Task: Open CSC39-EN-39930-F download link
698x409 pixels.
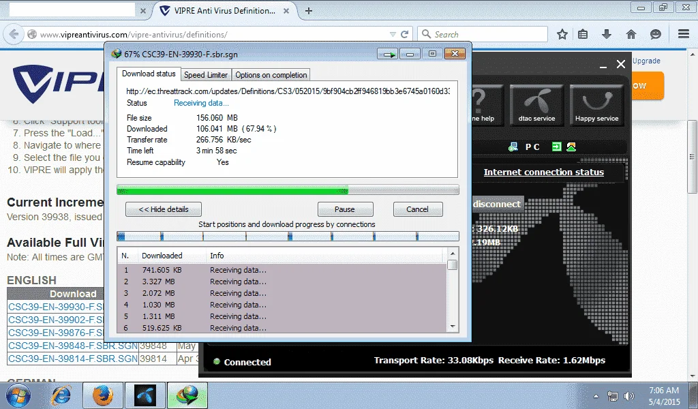Action: pyautogui.click(x=56, y=307)
